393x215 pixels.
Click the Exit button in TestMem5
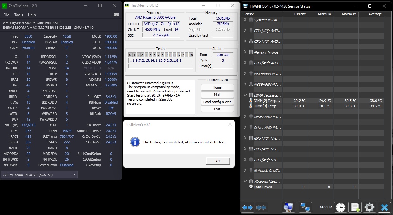tap(217, 109)
